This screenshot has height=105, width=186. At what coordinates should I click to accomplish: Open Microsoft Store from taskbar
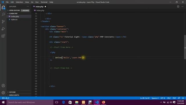pyautogui.click(x=70, y=102)
